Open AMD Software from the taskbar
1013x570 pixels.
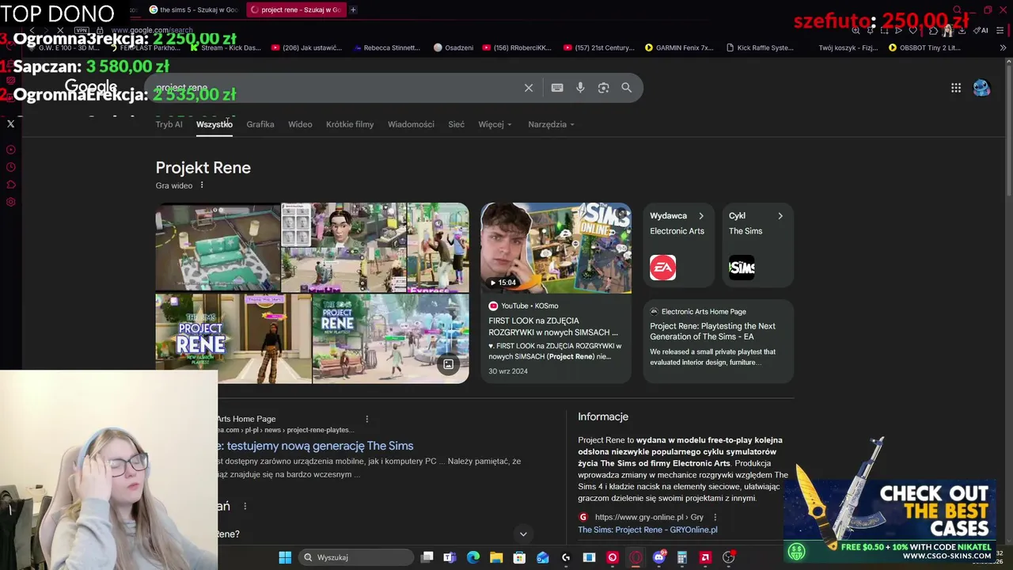click(705, 557)
